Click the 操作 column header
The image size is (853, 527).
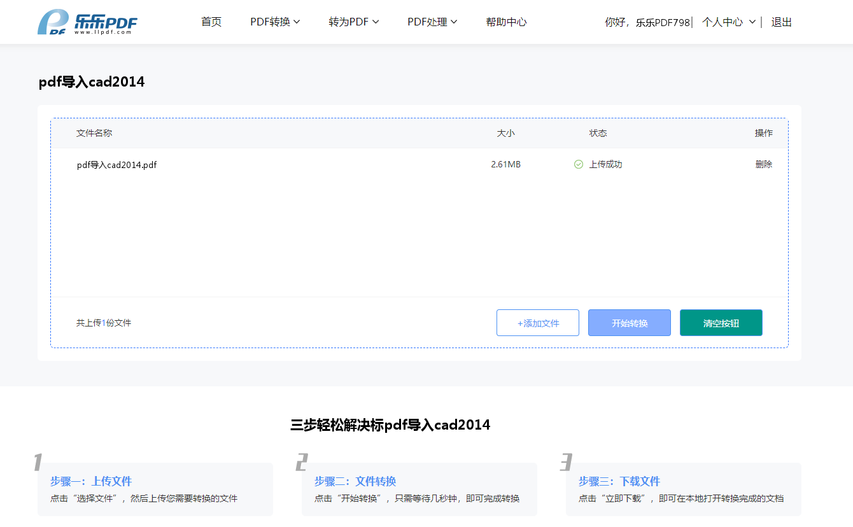[x=764, y=133]
